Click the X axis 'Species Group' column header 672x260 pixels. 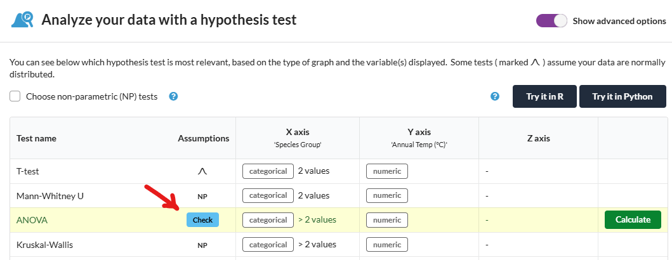[298, 138]
